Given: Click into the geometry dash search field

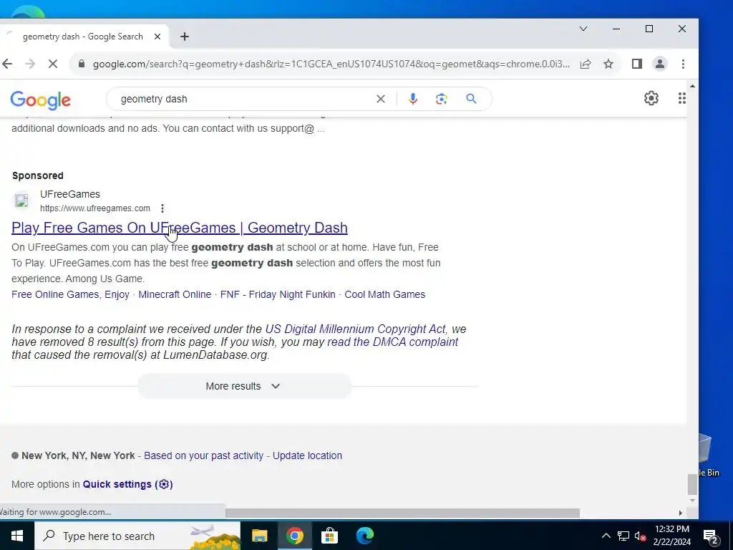Looking at the screenshot, I should [243, 99].
